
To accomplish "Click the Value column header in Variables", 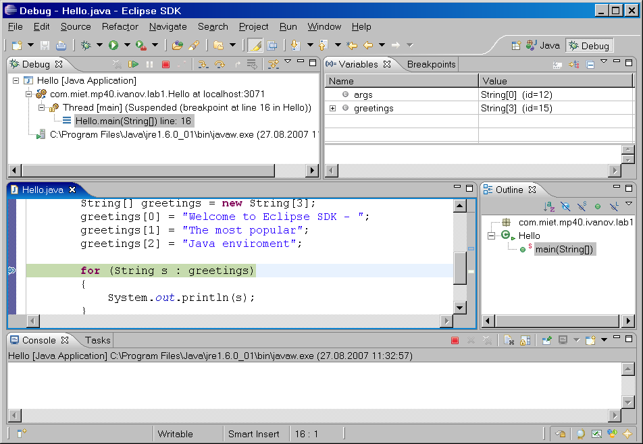I will pyautogui.click(x=556, y=81).
